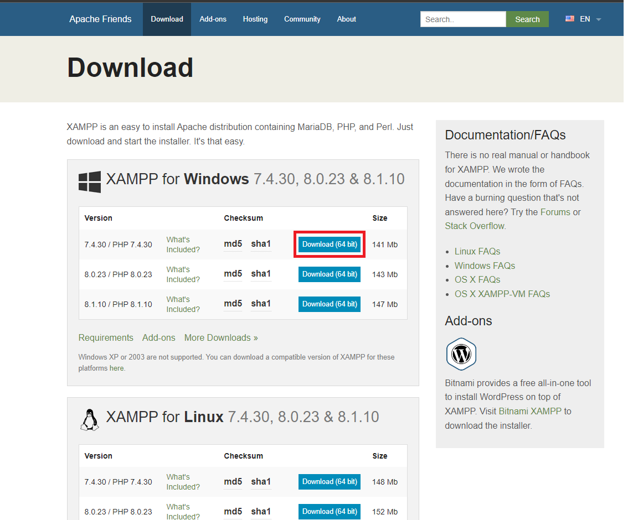Expand the EN language dropdown arrow
Viewport: 638px width, 520px height.
[x=599, y=19]
